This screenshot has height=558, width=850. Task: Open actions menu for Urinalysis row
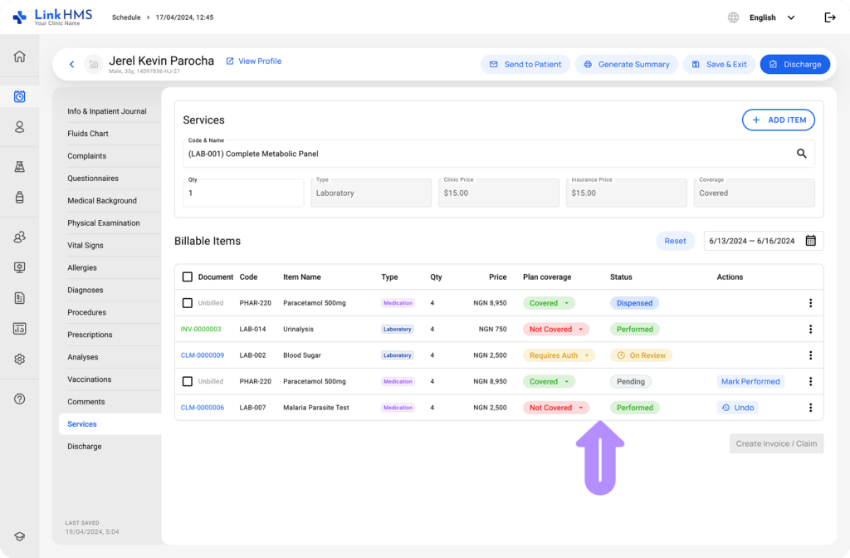pos(810,329)
